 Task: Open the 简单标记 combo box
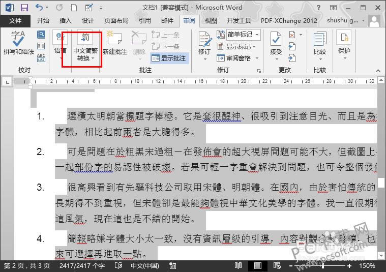pyautogui.click(x=243, y=35)
